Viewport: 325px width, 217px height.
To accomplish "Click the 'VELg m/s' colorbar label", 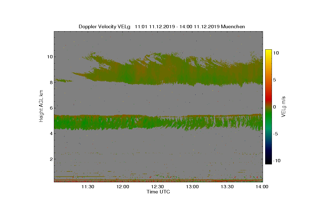I will (284, 106).
